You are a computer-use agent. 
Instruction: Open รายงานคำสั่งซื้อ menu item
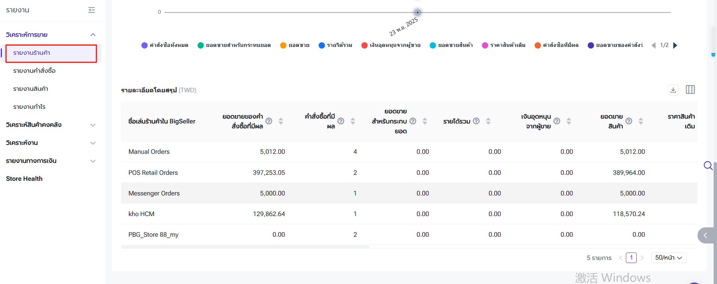[34, 71]
